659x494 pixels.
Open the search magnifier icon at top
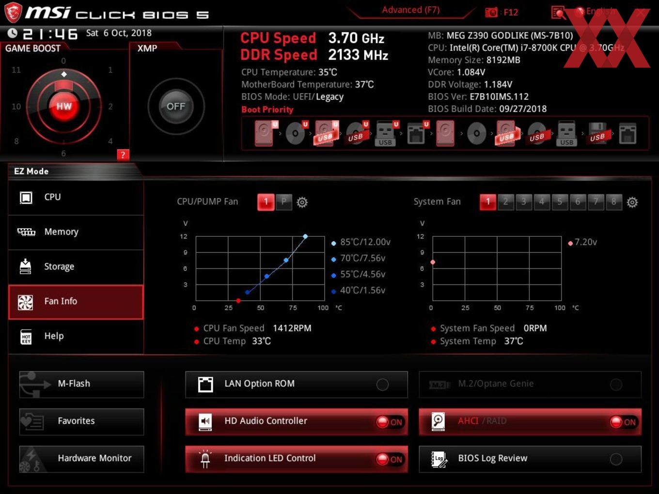click(558, 13)
